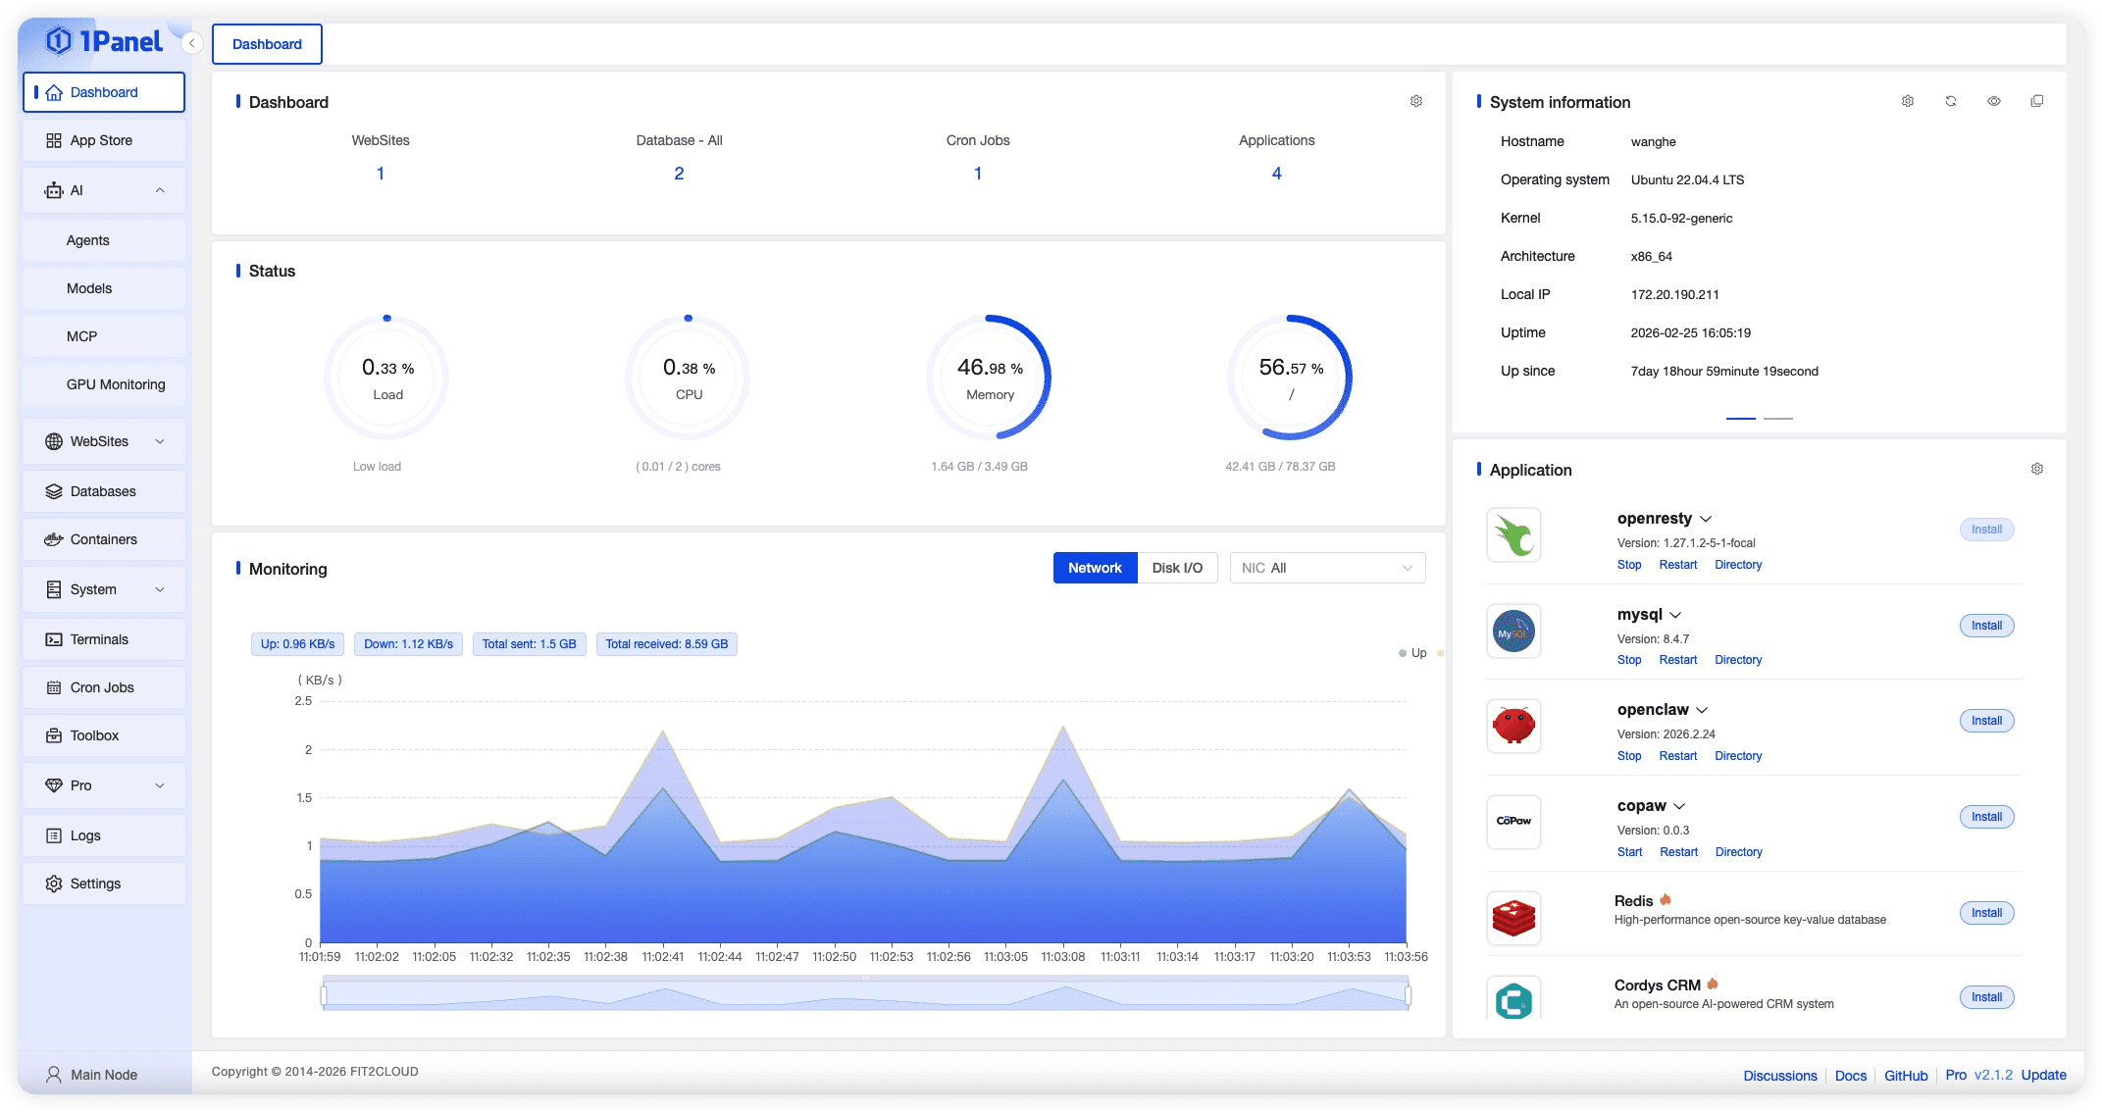Viewport: 2102px width, 1112px height.
Task: Click the Redis app icon
Action: [1513, 918]
